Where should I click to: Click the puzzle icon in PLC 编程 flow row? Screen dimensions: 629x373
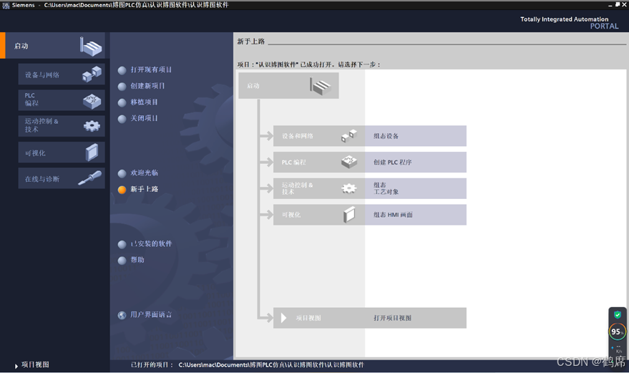coord(349,162)
